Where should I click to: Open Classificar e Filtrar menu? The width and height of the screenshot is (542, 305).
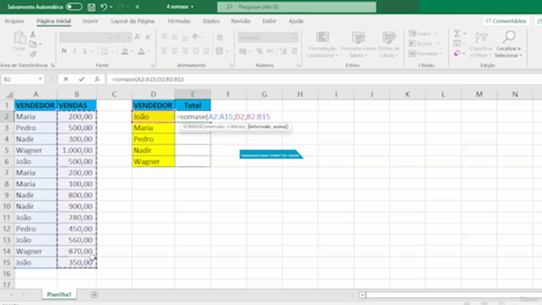tap(481, 45)
